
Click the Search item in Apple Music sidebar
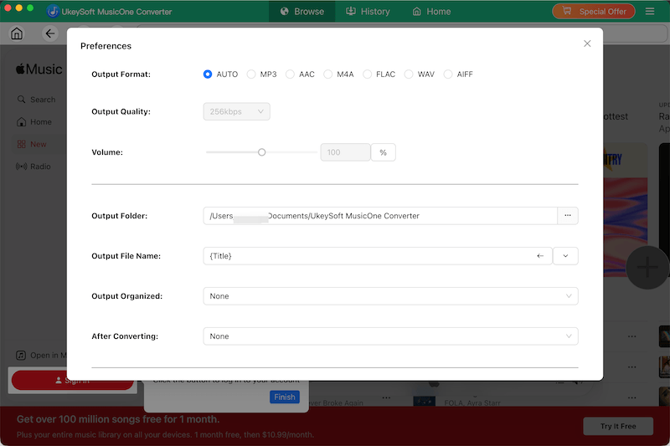[36, 100]
